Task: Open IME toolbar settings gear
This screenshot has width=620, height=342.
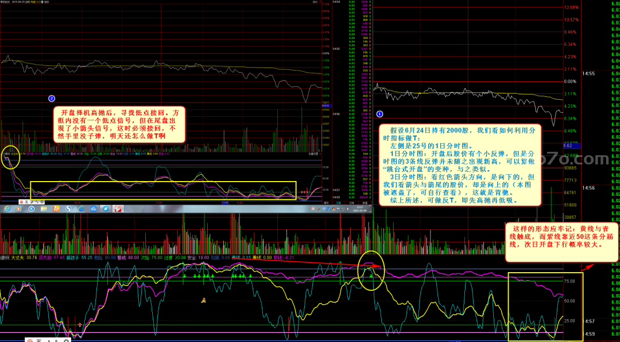Action: pos(42,202)
